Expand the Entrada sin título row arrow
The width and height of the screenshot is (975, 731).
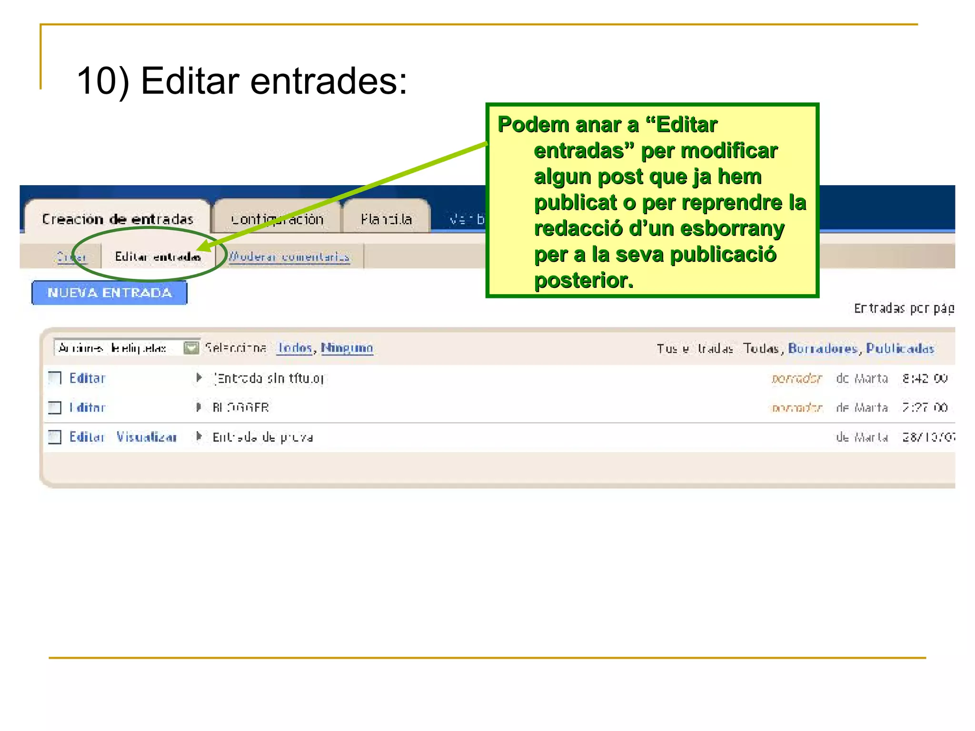(x=199, y=378)
